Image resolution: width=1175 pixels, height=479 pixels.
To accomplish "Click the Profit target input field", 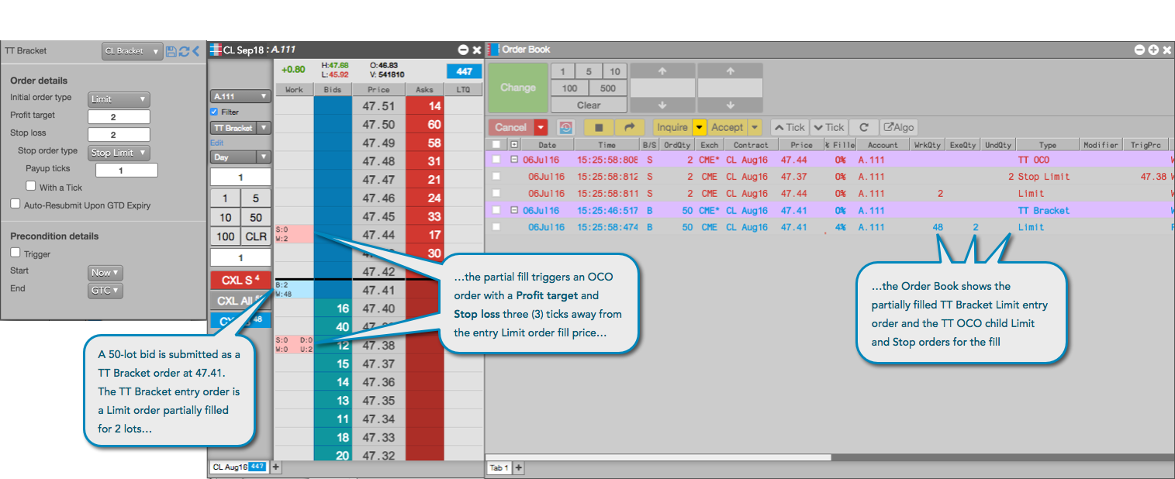I will click(119, 117).
